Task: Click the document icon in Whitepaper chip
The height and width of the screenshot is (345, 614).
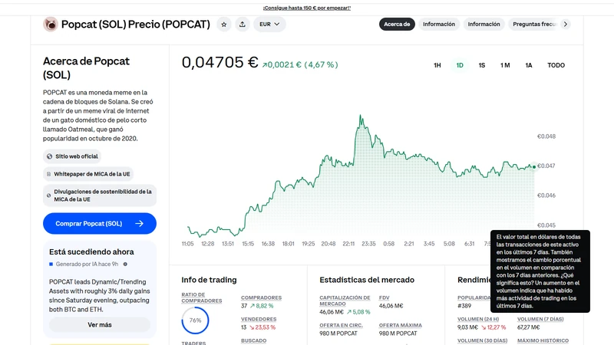Action: click(48, 174)
